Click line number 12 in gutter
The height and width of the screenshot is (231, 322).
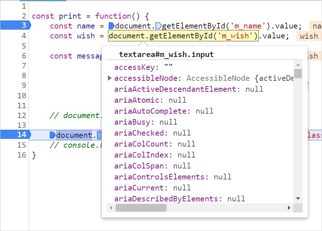[22, 115]
